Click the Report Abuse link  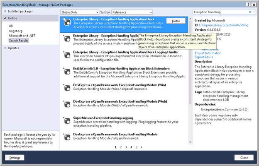pyautogui.click(x=204, y=57)
